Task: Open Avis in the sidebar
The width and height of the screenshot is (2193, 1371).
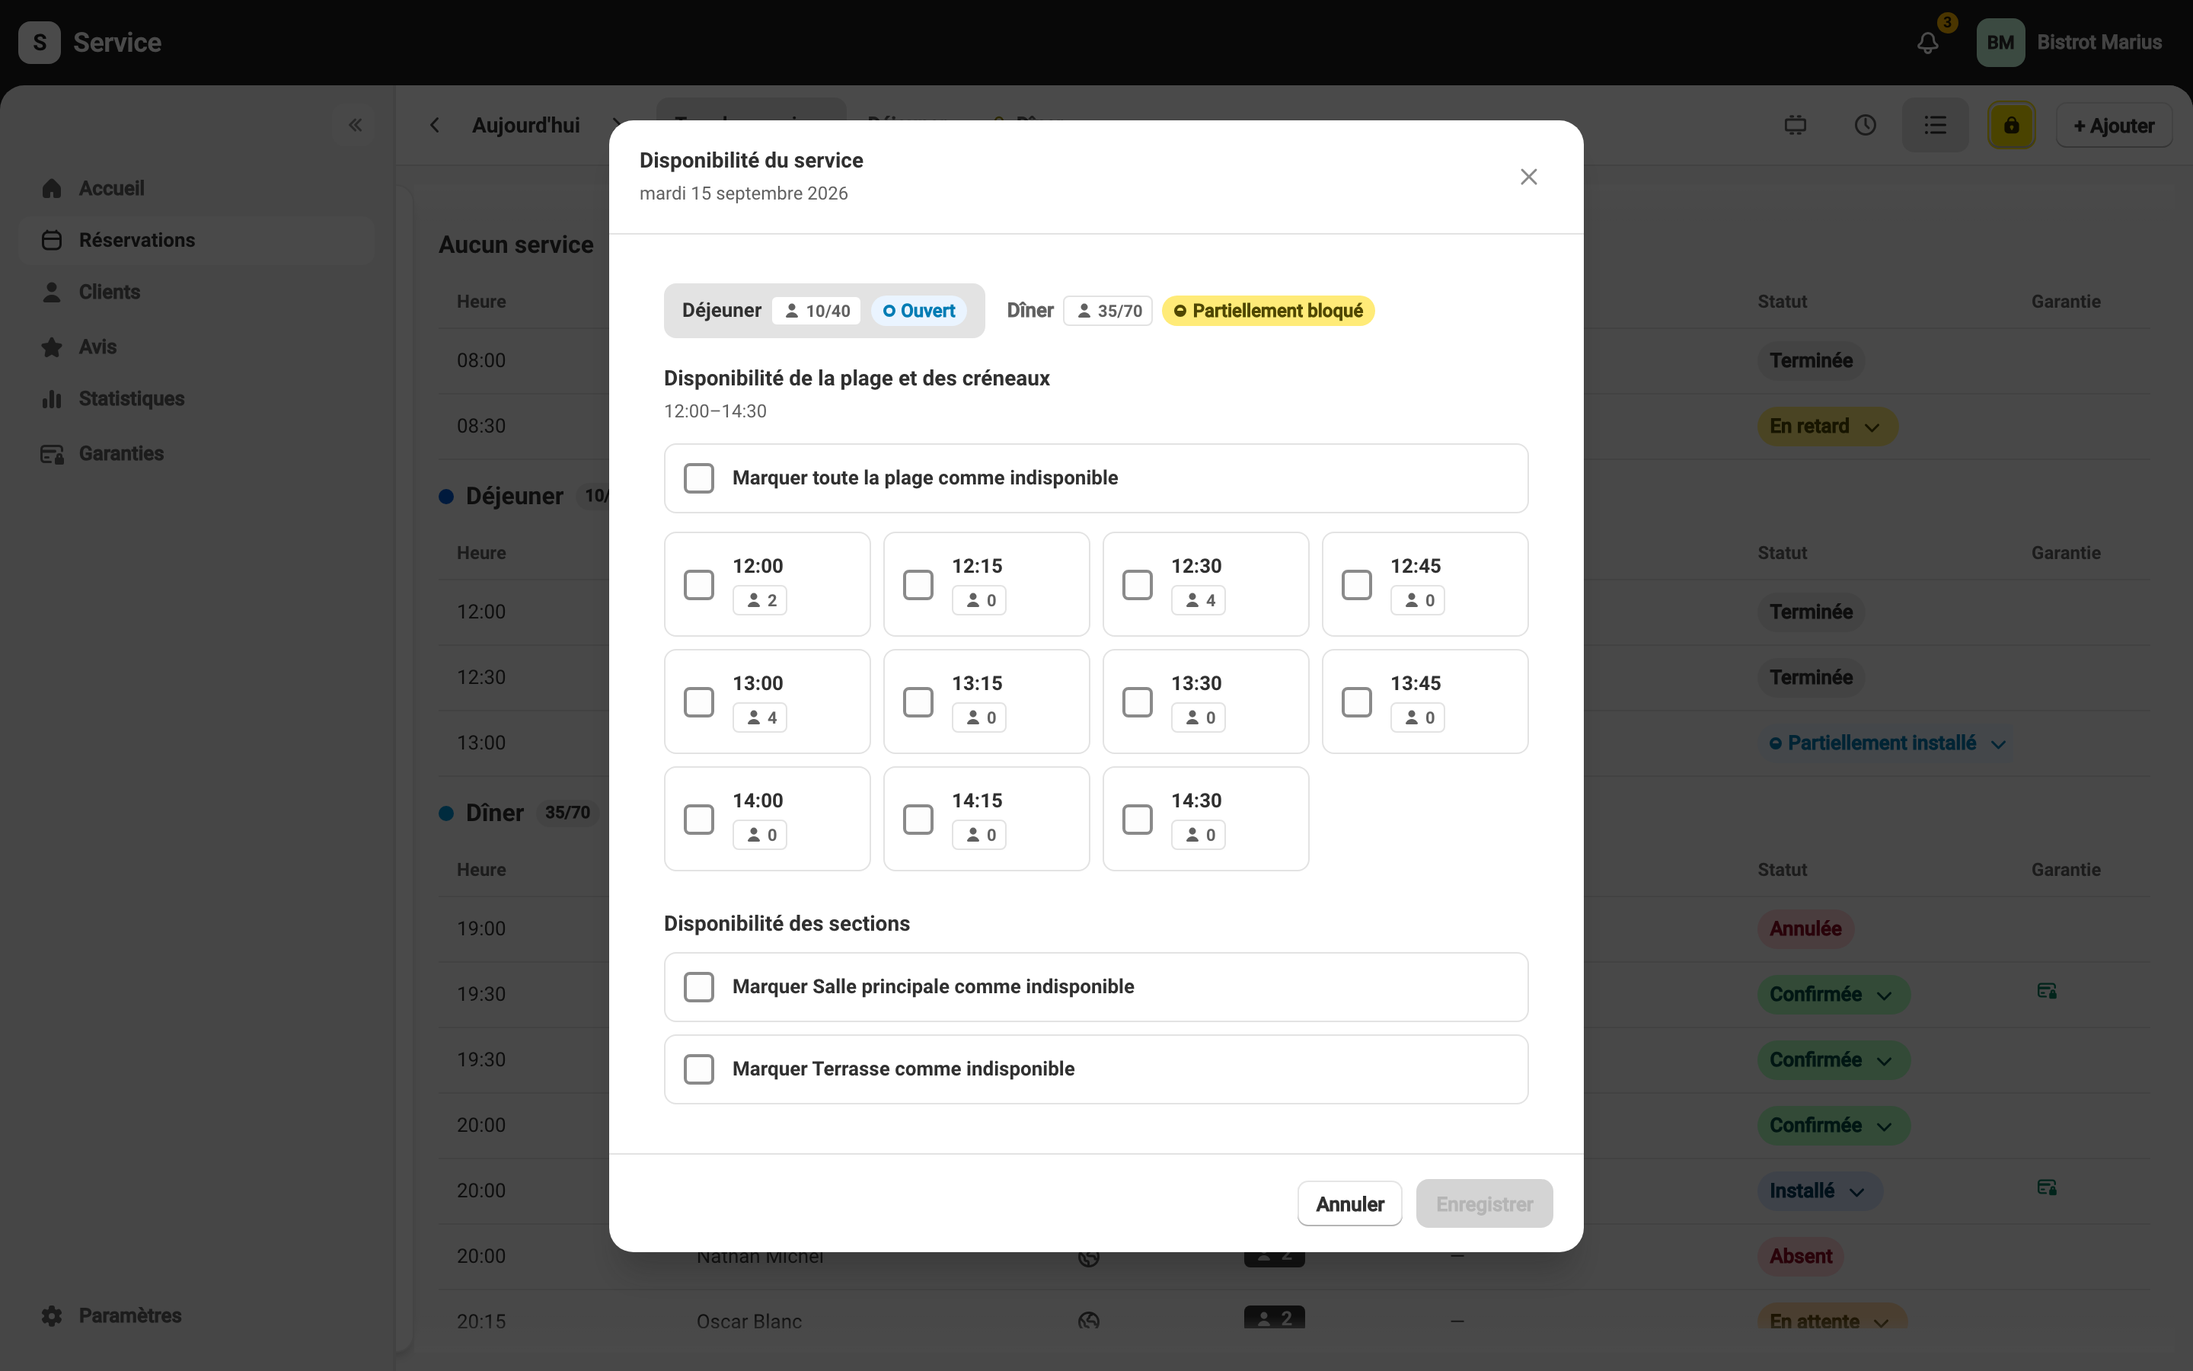Action: point(196,347)
